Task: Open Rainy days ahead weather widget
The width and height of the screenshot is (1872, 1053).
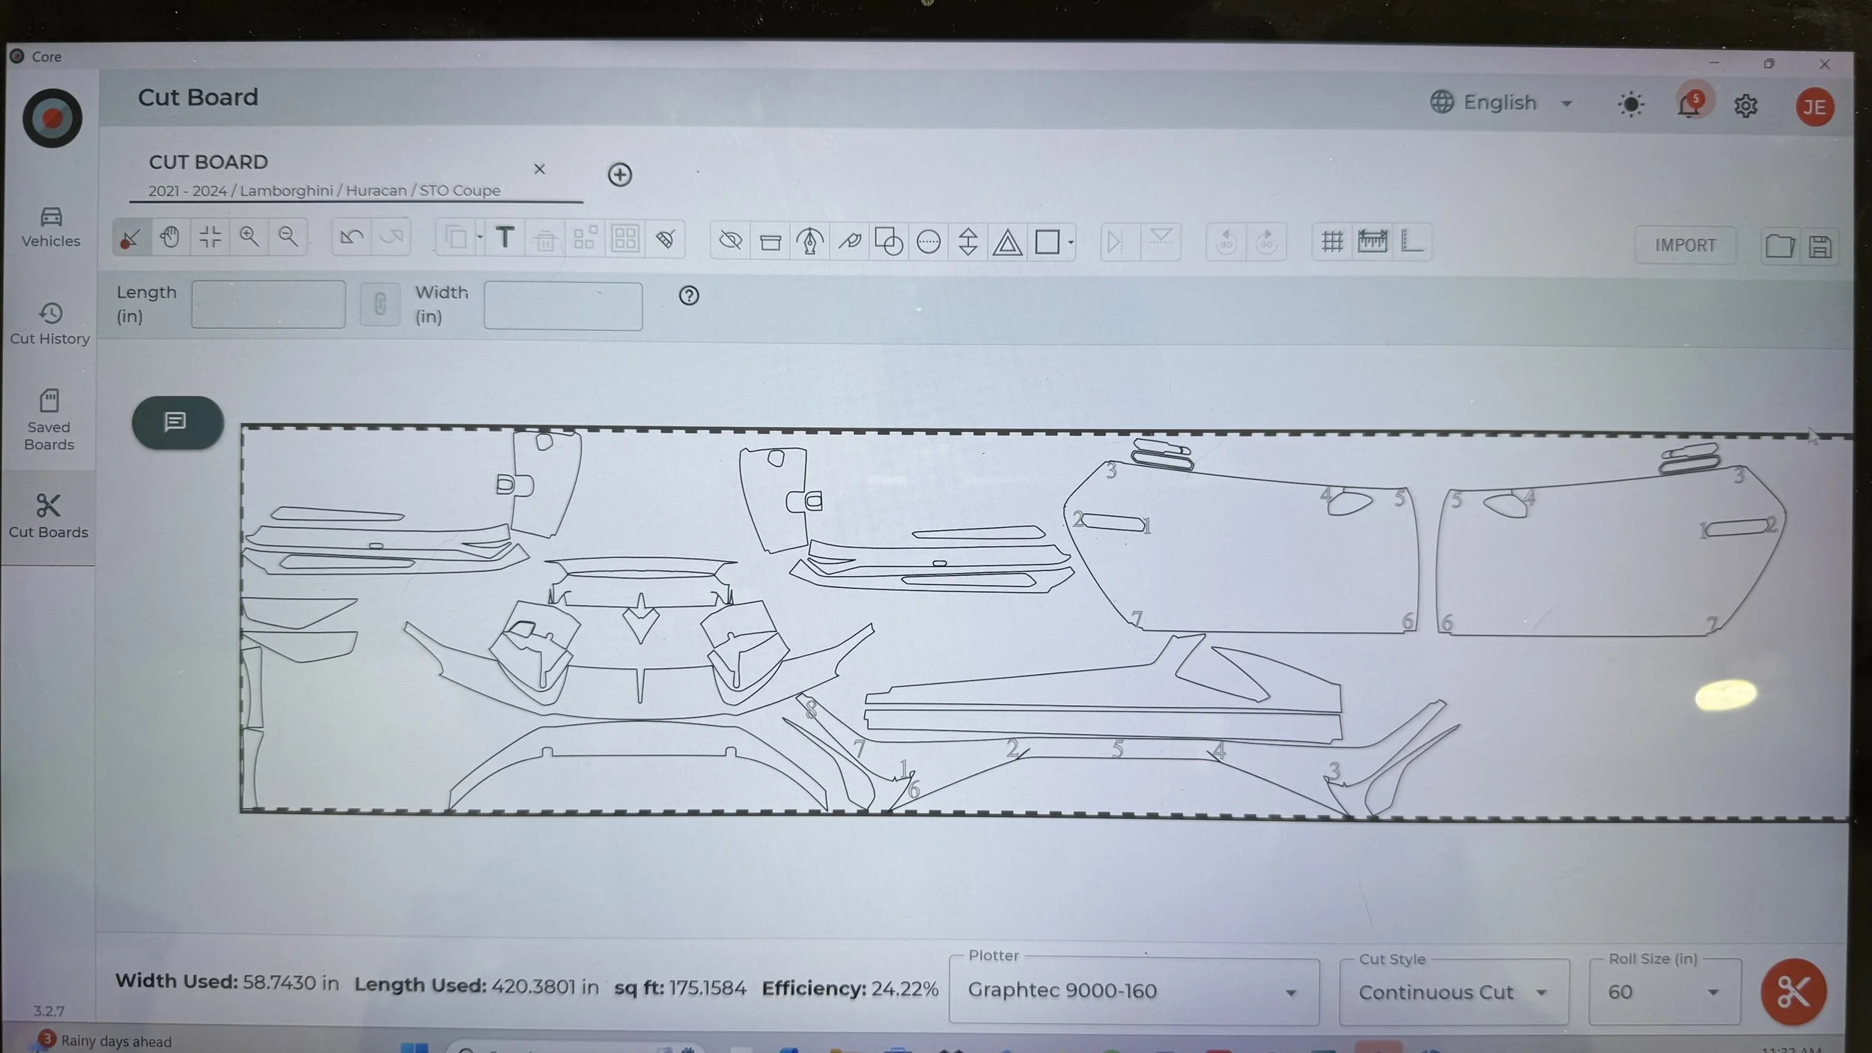Action: [x=105, y=1041]
